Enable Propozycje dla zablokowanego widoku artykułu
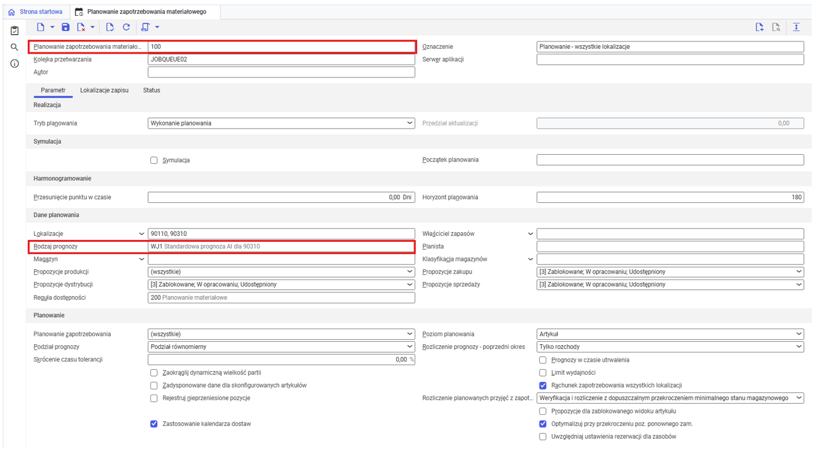Screen dimensions: 816x452 pyautogui.click(x=543, y=411)
